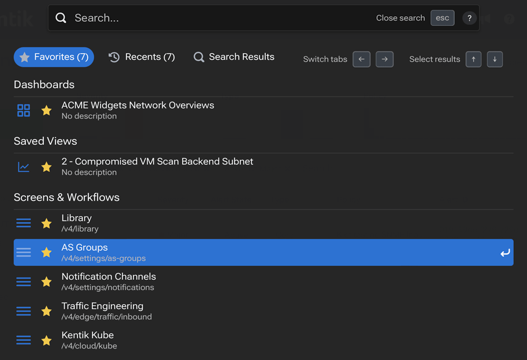The image size is (527, 360).
Task: Click the line chart icon for Compromised VM Scan
Action: [24, 167]
